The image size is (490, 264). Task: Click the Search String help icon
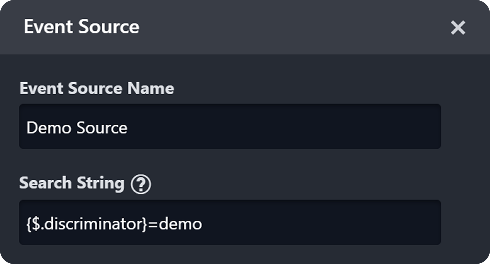click(x=141, y=184)
